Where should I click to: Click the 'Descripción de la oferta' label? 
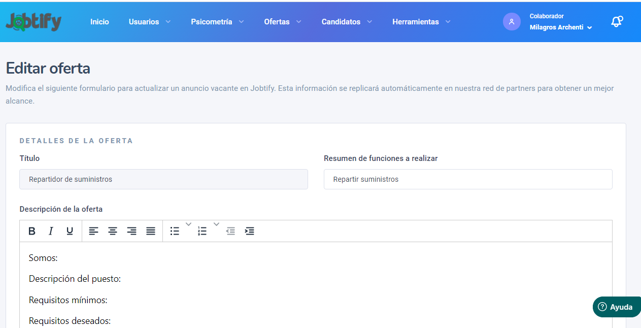[61, 209]
